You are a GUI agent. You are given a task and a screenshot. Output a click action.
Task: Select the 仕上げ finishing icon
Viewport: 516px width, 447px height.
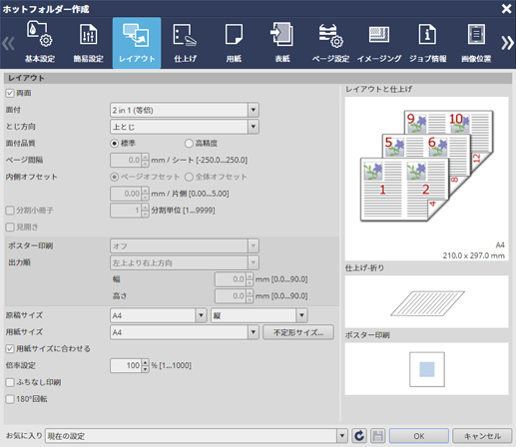coord(186,43)
